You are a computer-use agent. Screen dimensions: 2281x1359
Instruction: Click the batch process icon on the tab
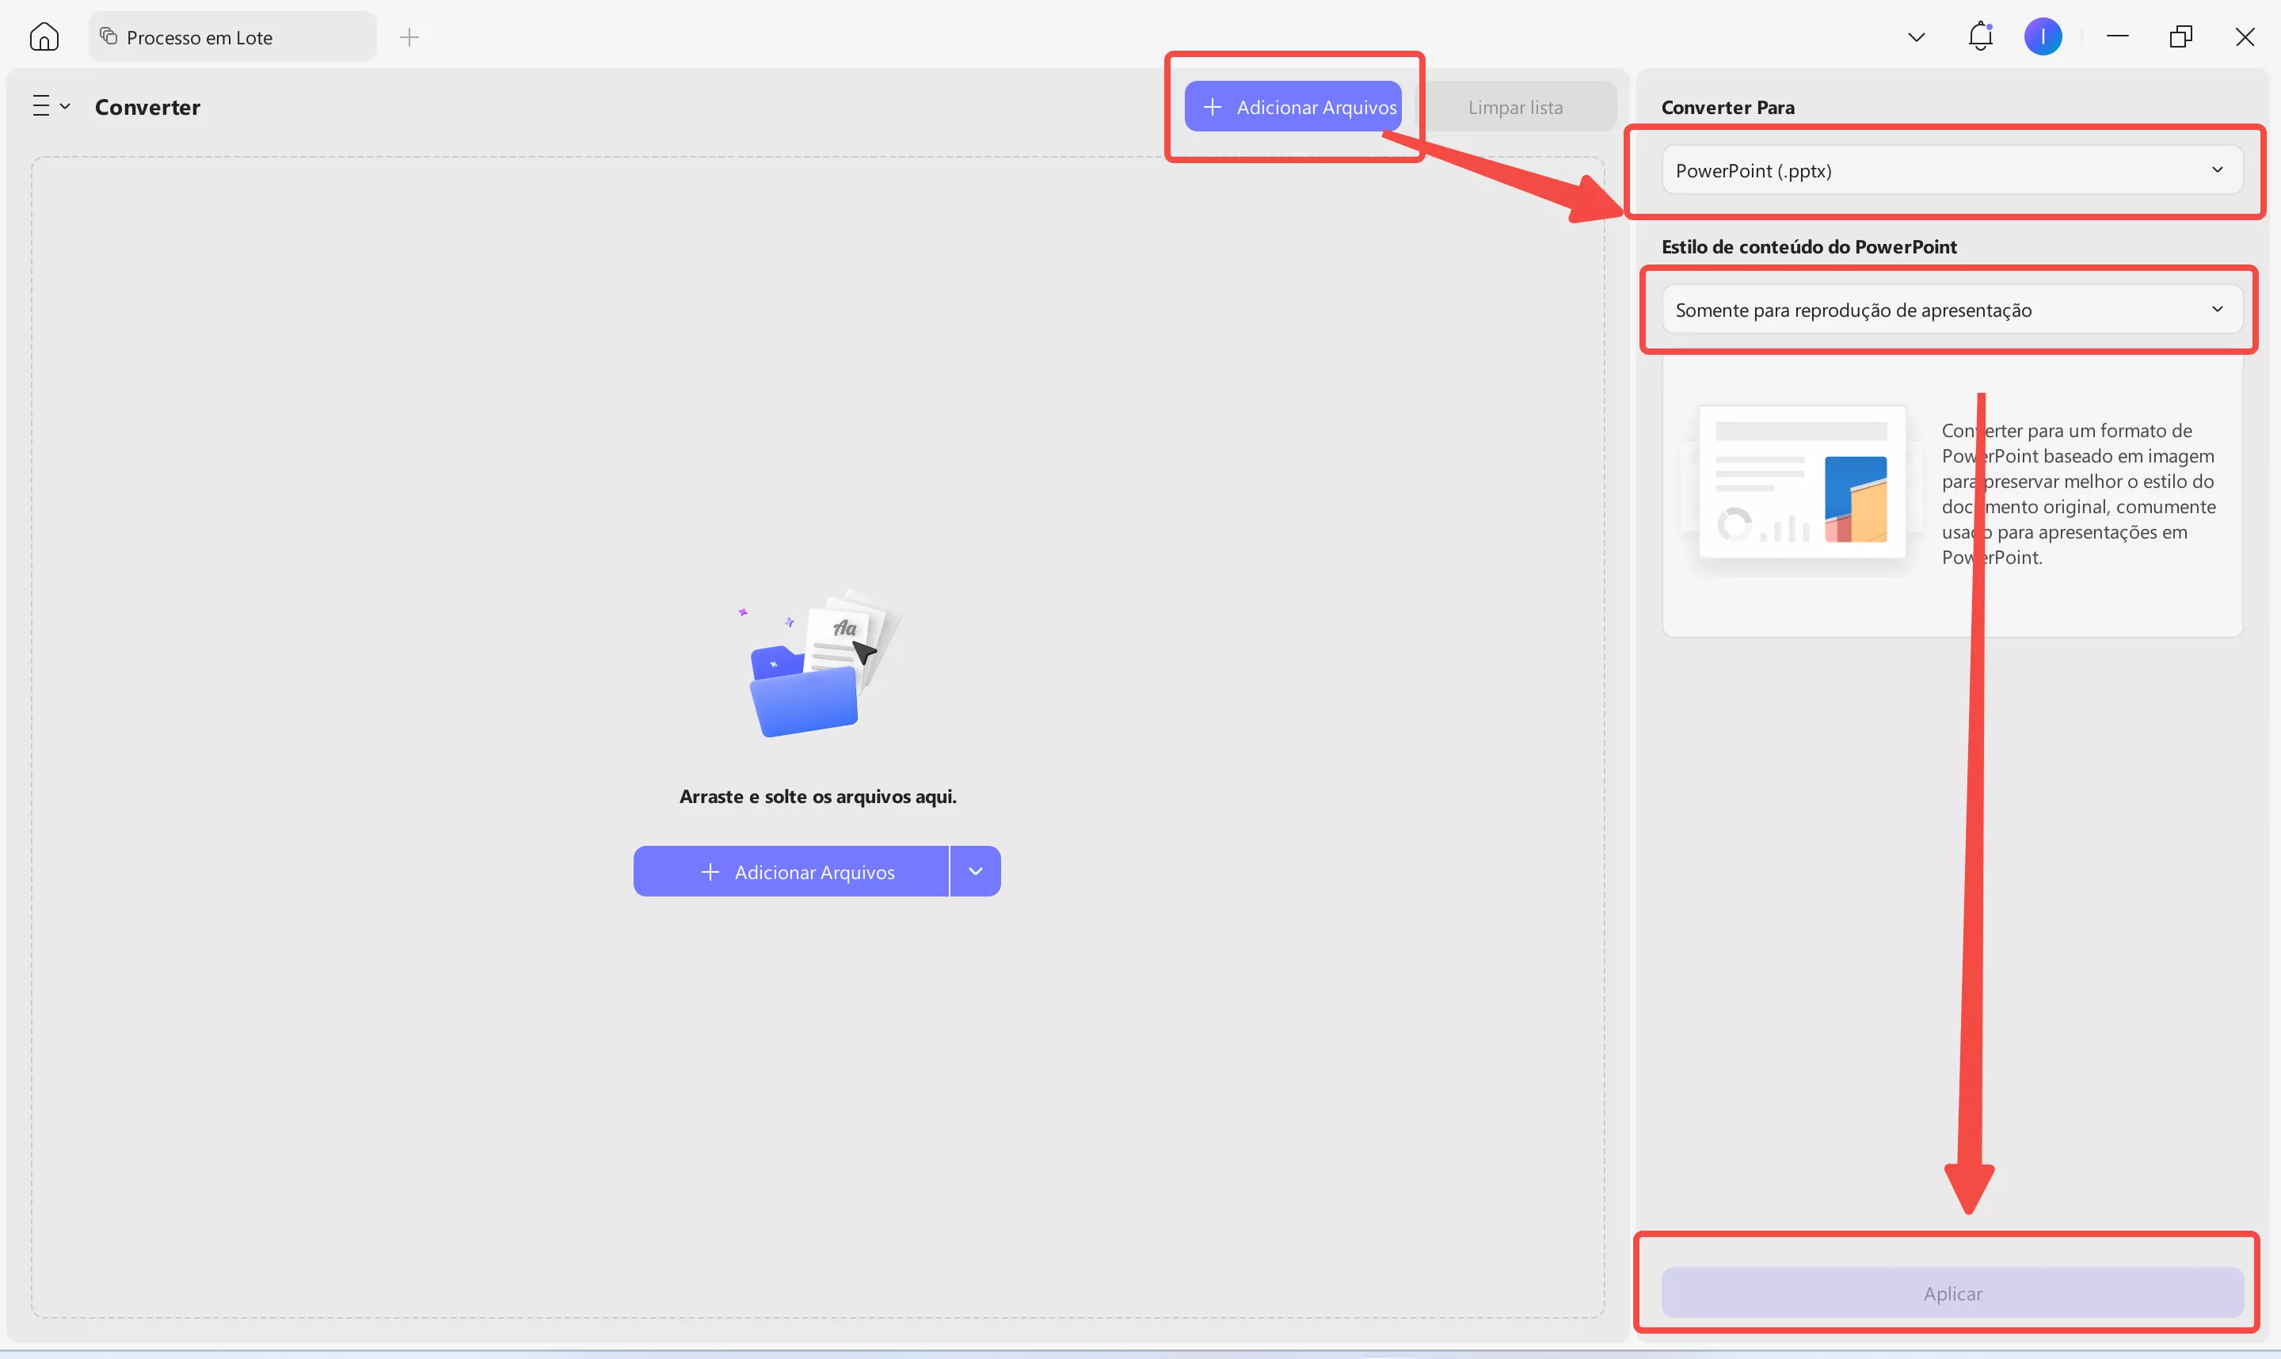pyautogui.click(x=107, y=36)
